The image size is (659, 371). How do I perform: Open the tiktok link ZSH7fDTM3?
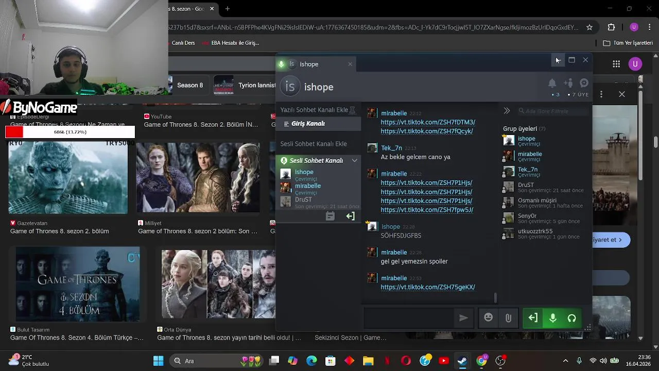point(428,122)
